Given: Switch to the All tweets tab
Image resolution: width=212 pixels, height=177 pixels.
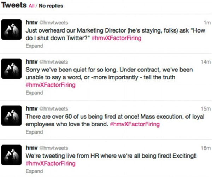Looking at the screenshot, I should [31, 6].
